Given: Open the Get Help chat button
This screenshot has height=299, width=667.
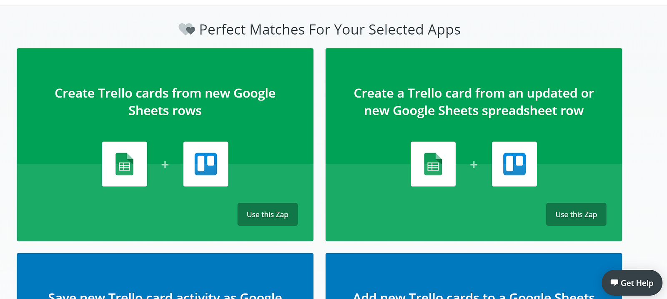Looking at the screenshot, I should click(x=632, y=283).
